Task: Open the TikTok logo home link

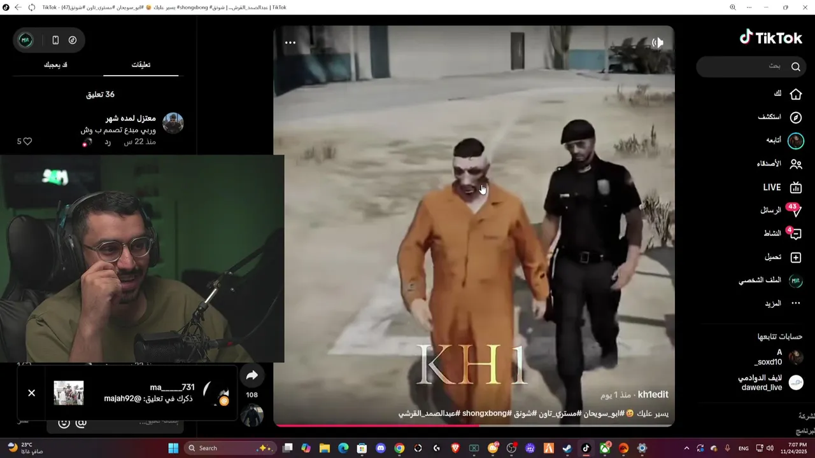Action: [x=770, y=38]
